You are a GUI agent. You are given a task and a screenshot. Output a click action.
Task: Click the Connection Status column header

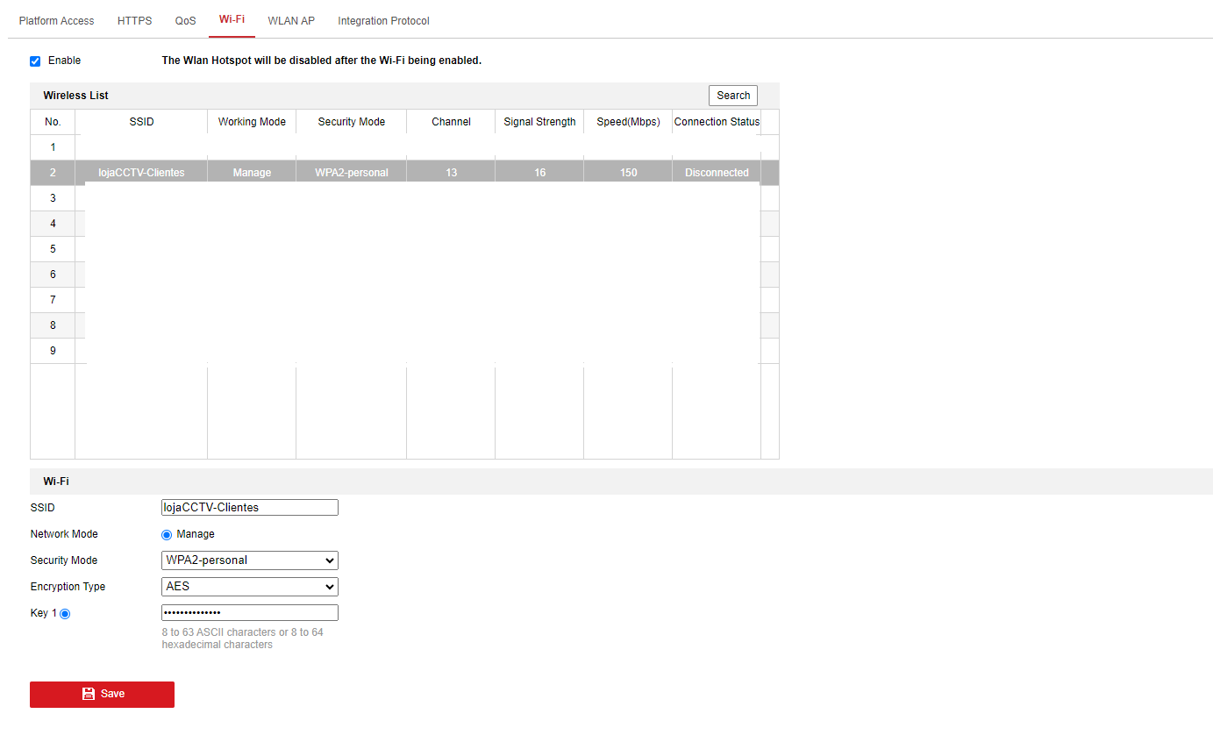pyautogui.click(x=716, y=122)
